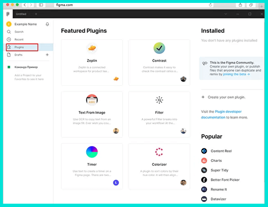Screen dimensions: 268x207
Task: Show browser tab overview icon
Action: [x=251, y=5]
